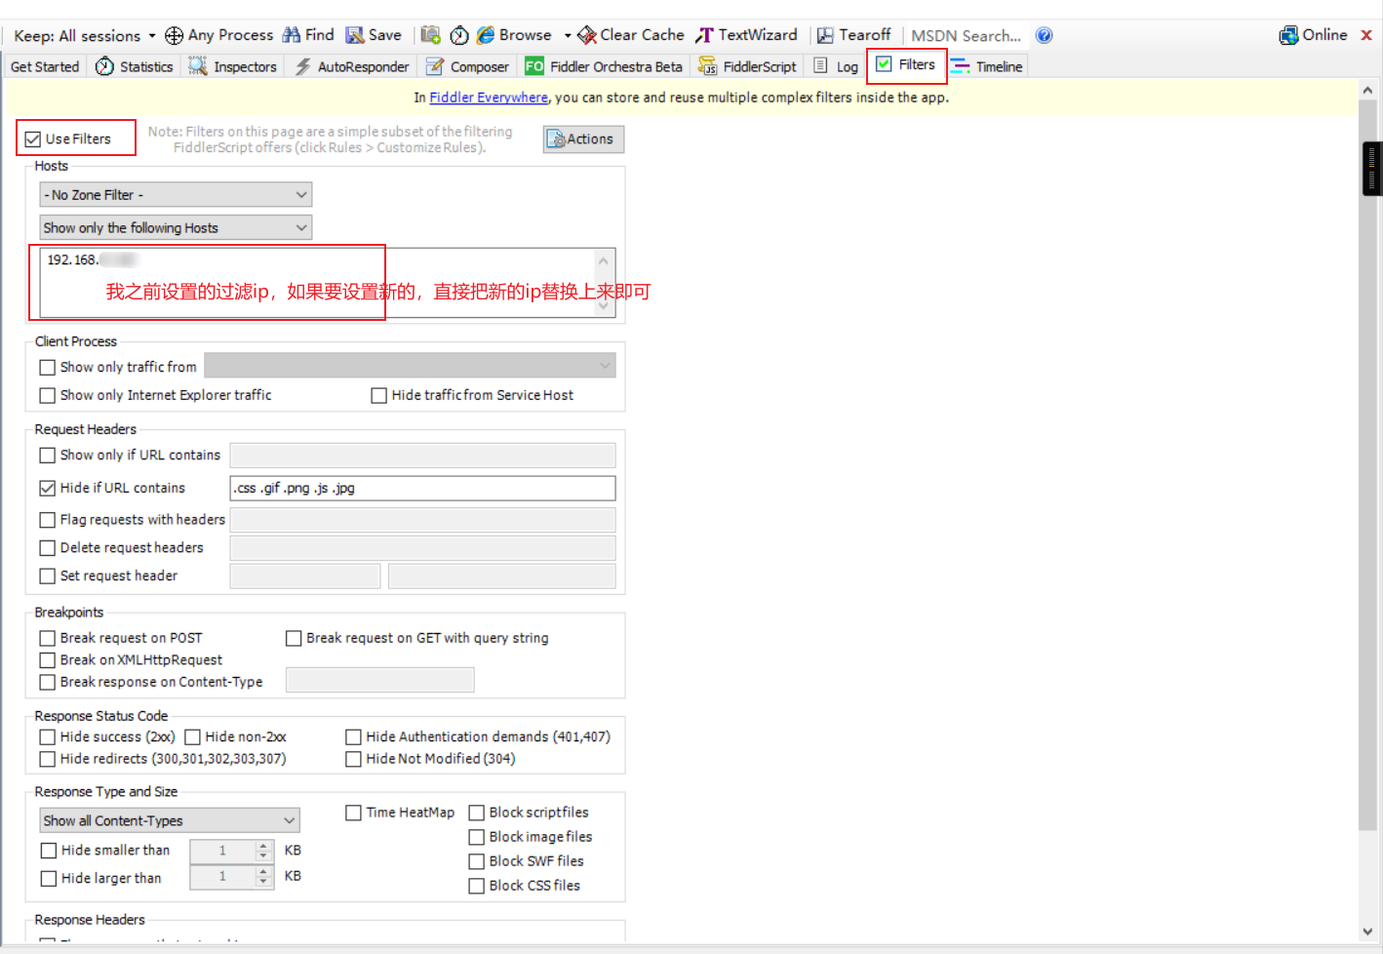The image size is (1383, 954).
Task: Click the Actions button
Action: (x=583, y=139)
